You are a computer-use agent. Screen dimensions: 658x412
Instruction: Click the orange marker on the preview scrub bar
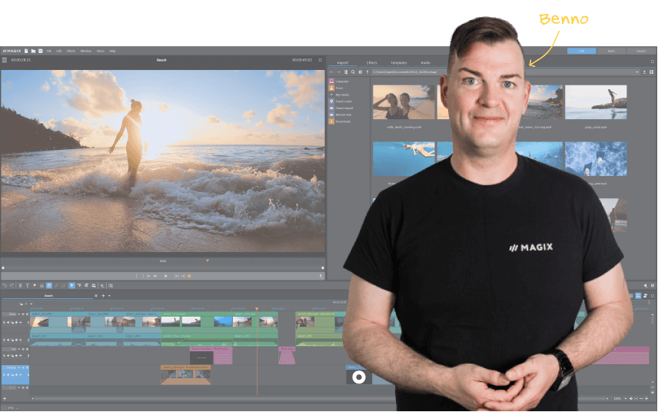click(x=208, y=261)
